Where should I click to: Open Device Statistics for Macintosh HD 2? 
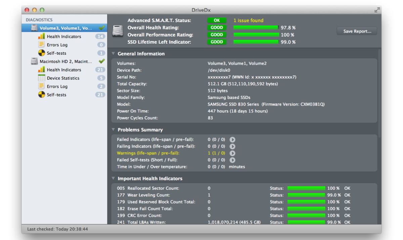click(63, 78)
